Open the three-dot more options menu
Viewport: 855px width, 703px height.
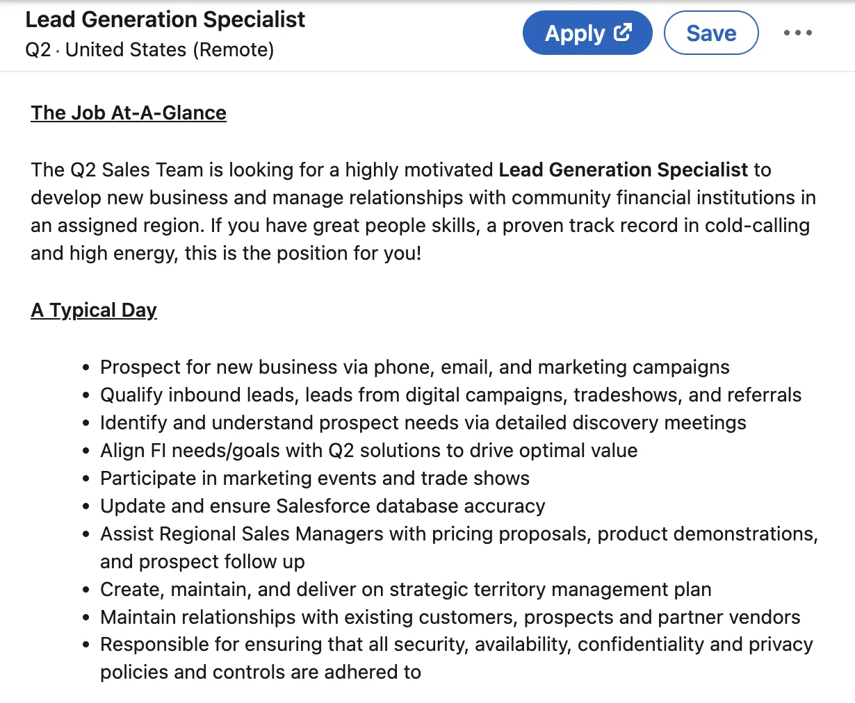pyautogui.click(x=797, y=33)
